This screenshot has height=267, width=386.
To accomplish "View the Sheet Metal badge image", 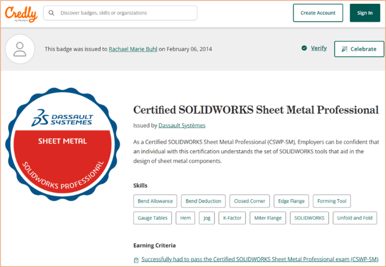I will pos(62,144).
